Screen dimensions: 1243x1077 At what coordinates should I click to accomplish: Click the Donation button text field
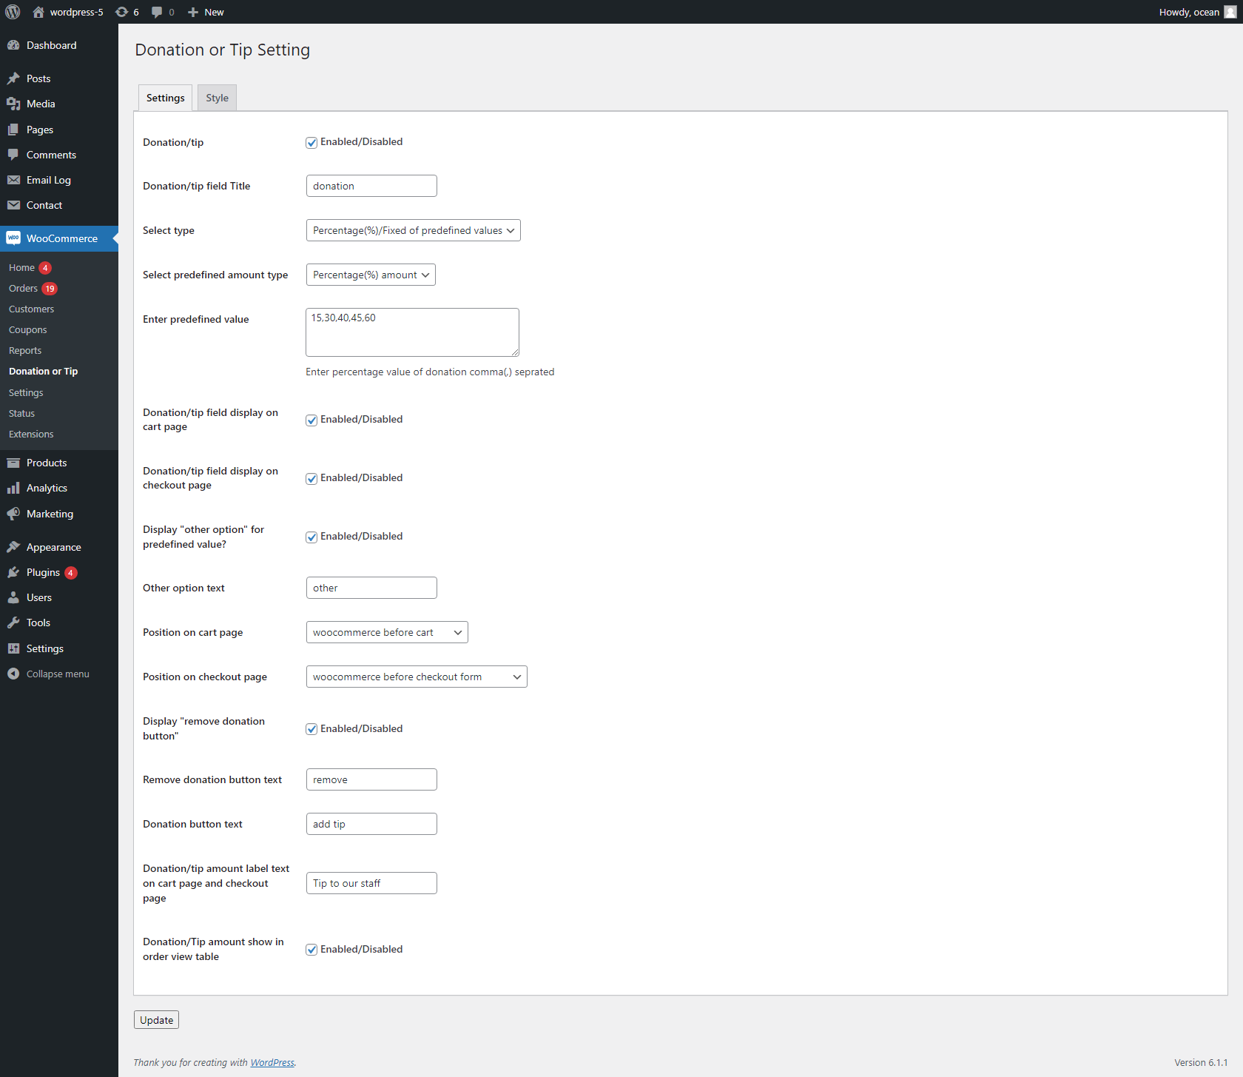point(371,823)
